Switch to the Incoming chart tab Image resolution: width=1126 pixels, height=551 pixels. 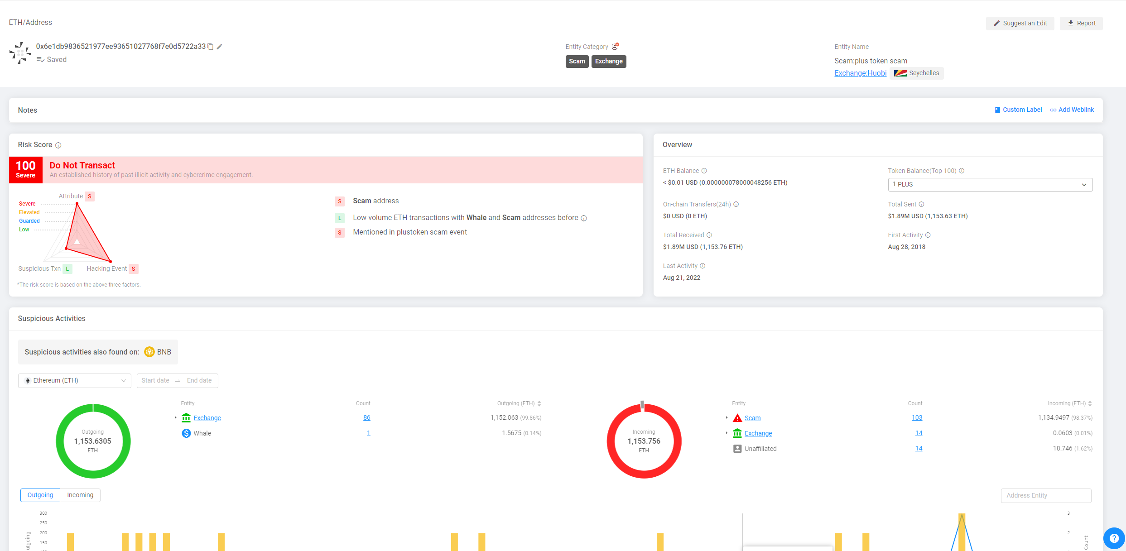tap(80, 495)
